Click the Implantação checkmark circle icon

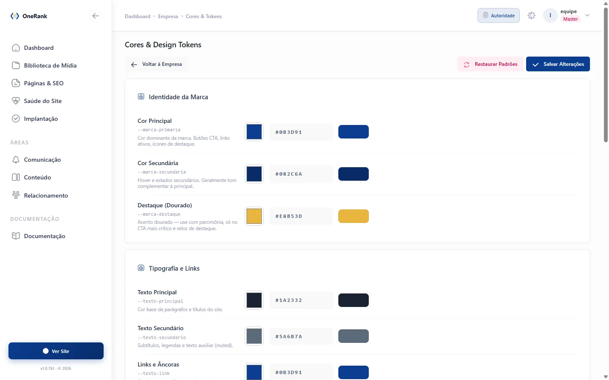tap(16, 119)
